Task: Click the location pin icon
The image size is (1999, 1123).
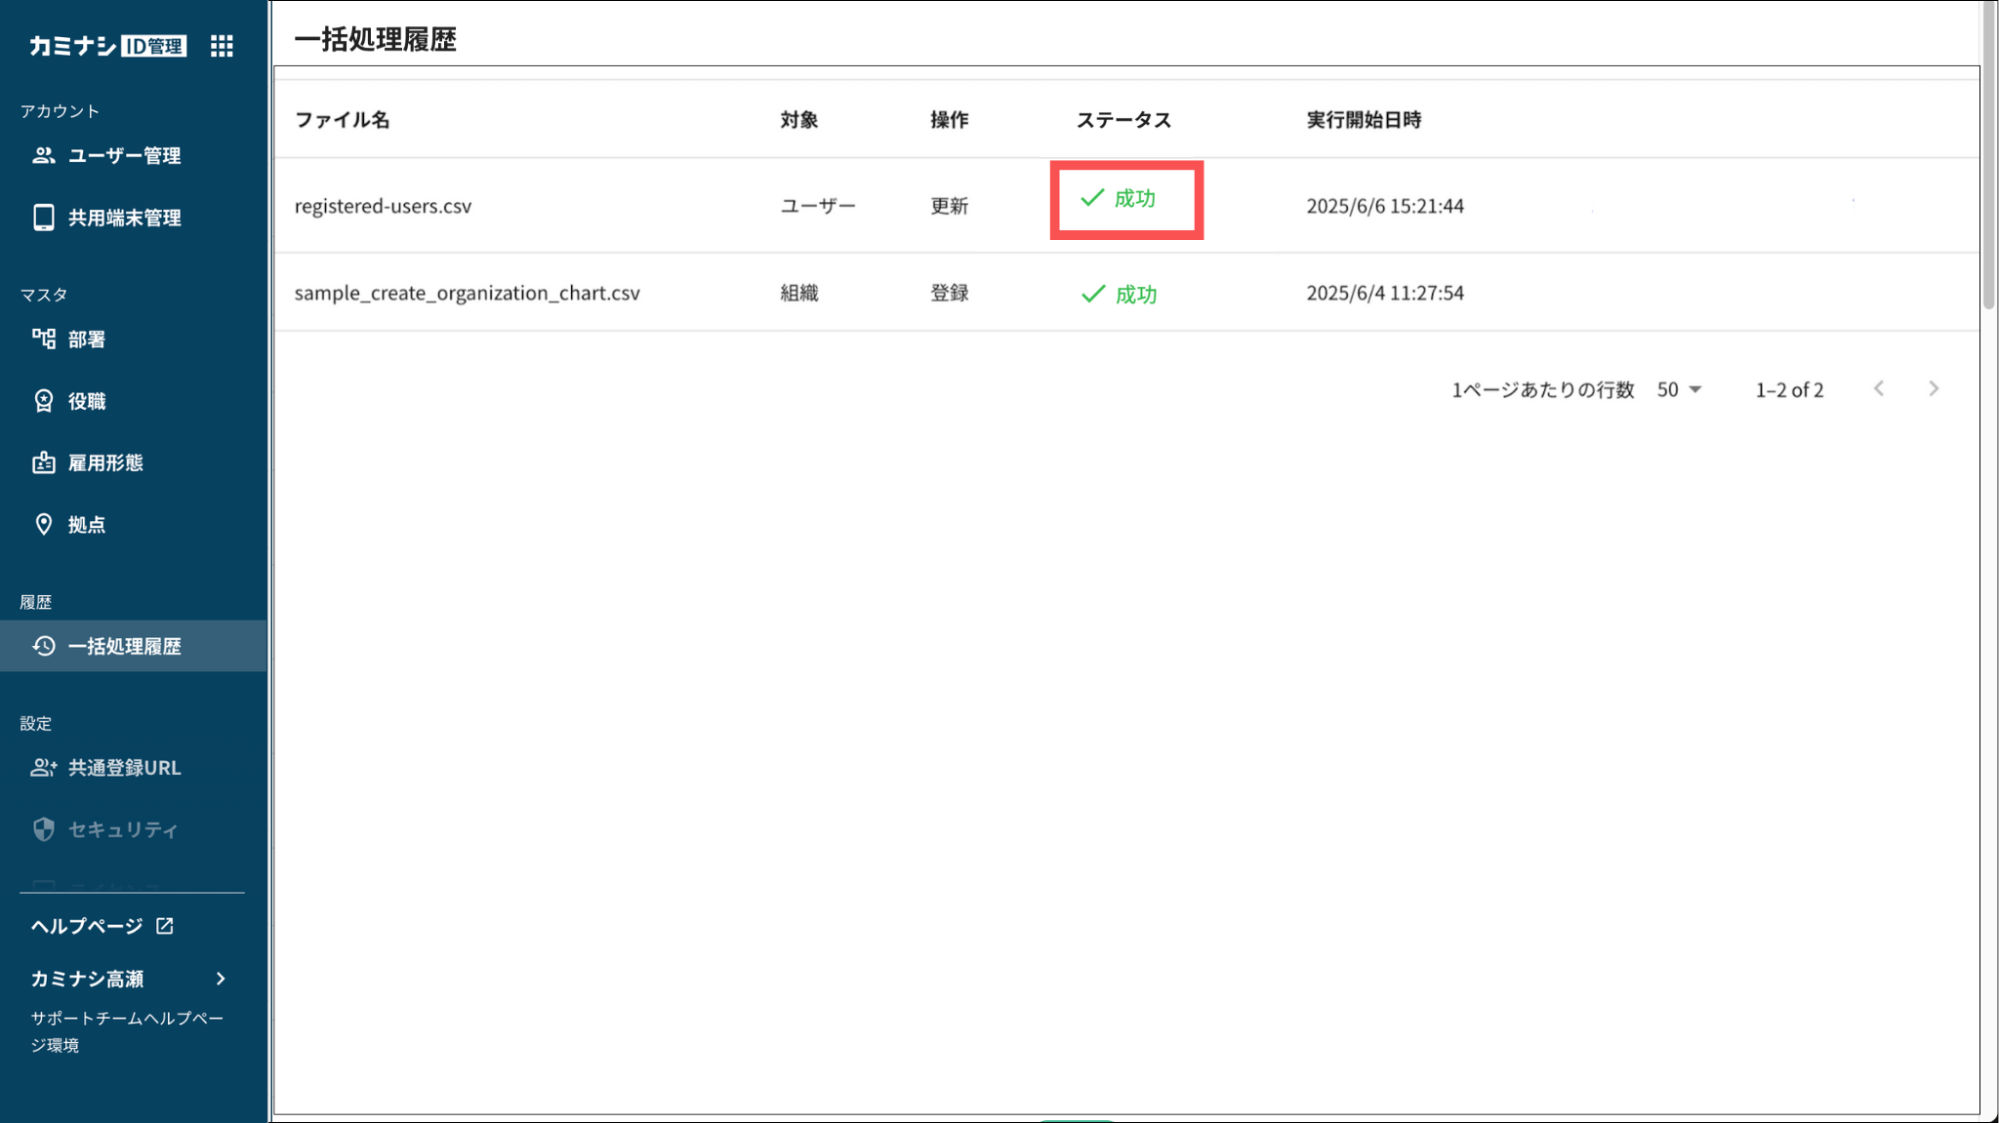Action: [x=43, y=524]
